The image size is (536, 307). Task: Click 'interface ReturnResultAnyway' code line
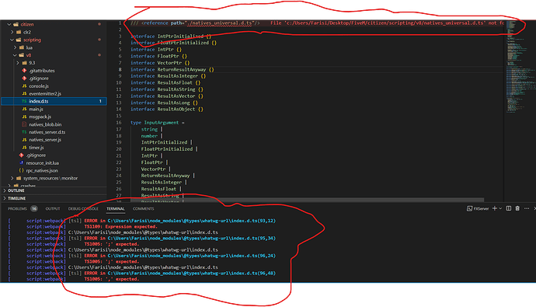[x=172, y=69]
